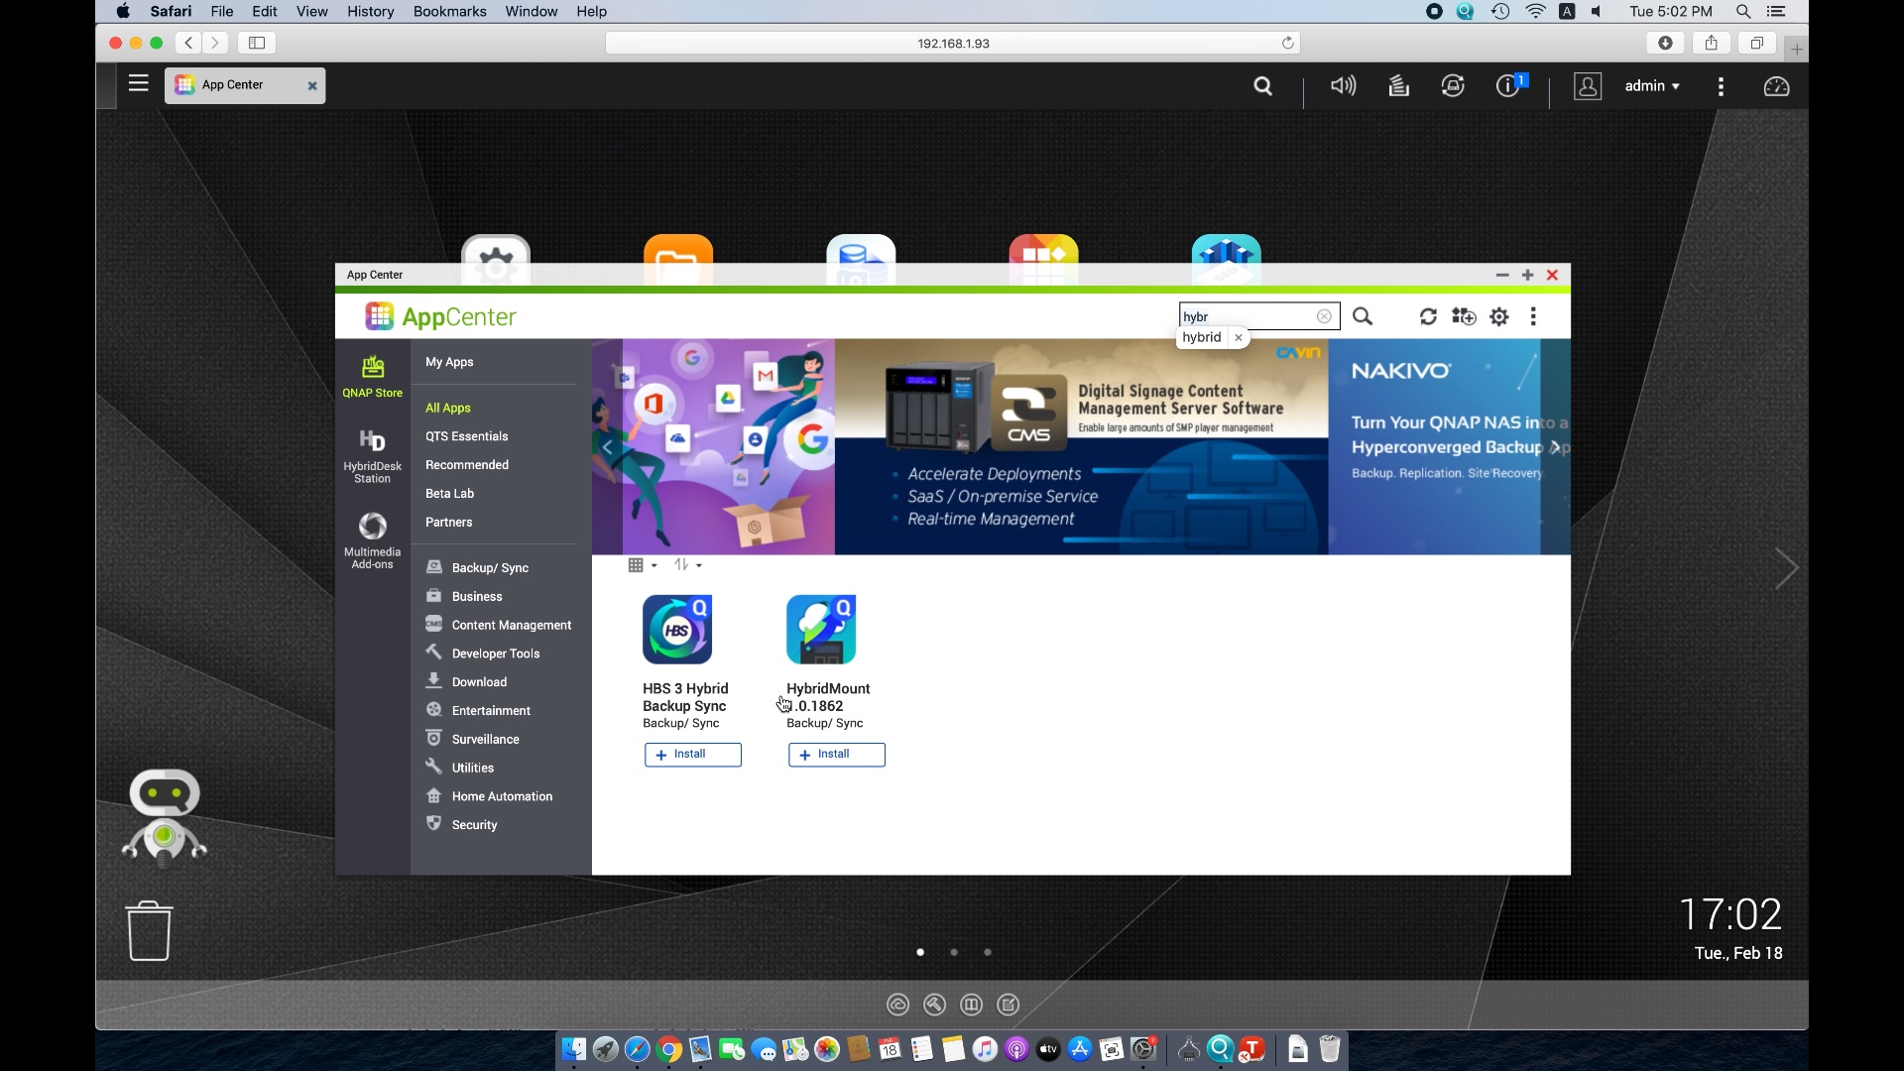This screenshot has width=1904, height=1071.
Task: Open Security category
Action: click(x=461, y=825)
